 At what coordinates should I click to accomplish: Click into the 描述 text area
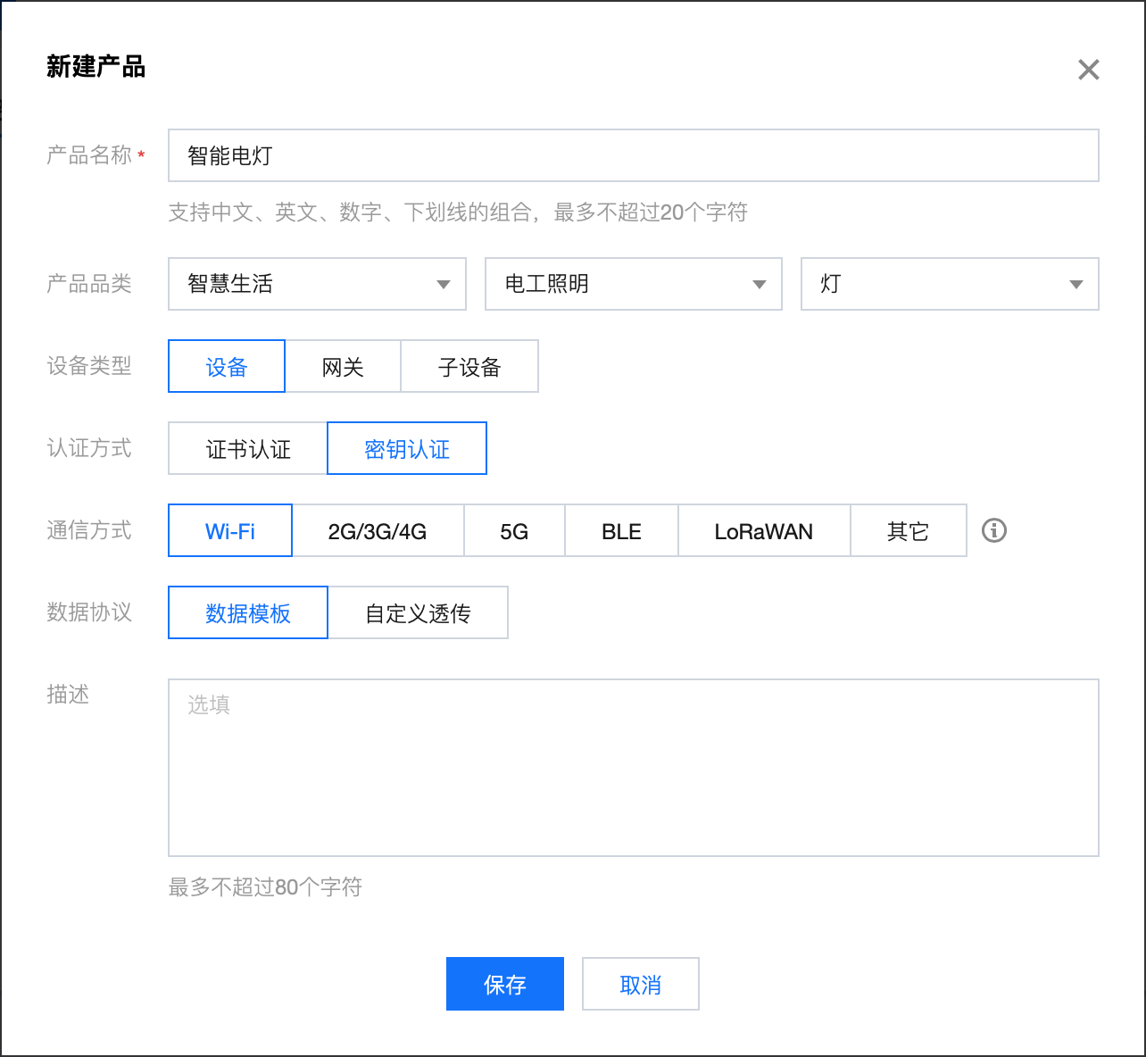(633, 768)
